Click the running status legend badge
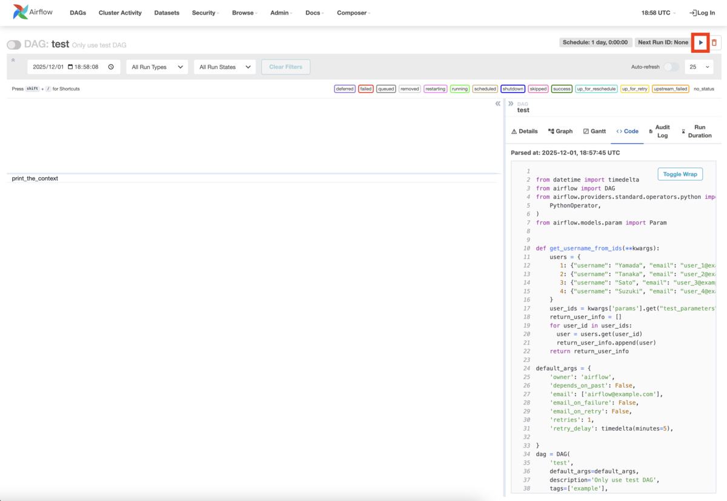727x501 pixels. [460, 89]
